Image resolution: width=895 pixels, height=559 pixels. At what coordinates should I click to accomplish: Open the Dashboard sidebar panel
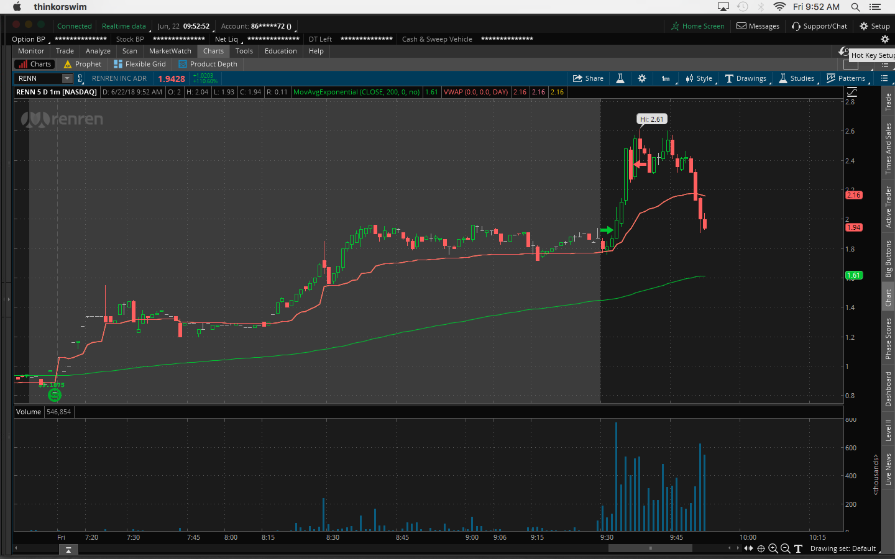pos(888,389)
